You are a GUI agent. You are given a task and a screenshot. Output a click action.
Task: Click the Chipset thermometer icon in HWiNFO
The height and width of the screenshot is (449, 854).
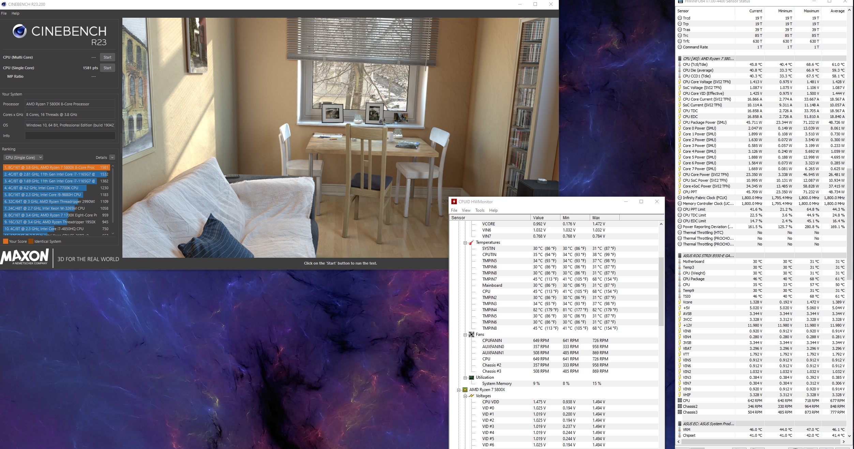pyautogui.click(x=680, y=435)
